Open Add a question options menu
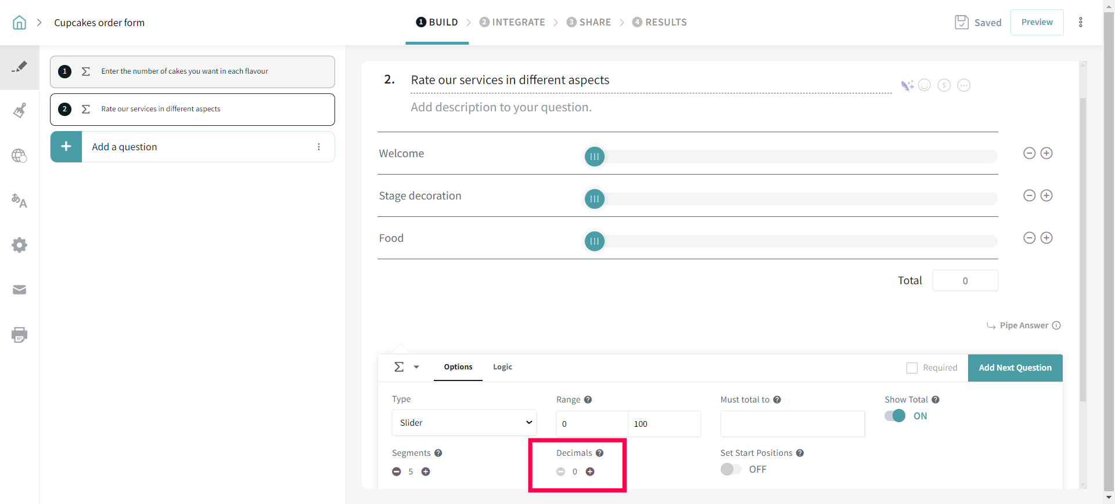1115x504 pixels. pyautogui.click(x=319, y=147)
